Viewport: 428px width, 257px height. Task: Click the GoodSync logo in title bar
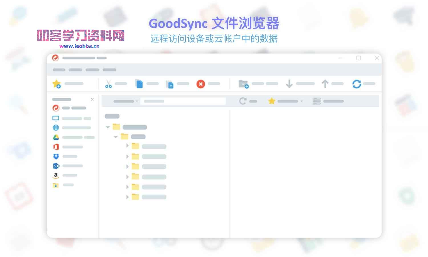[x=55, y=58]
